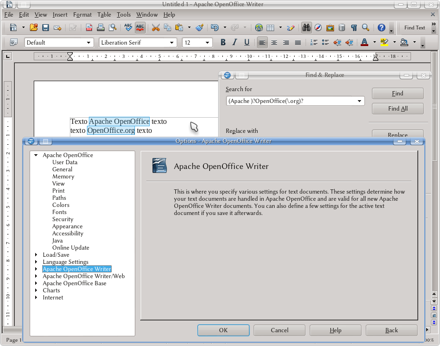Click Find button in Find & Replace
Image resolution: width=440 pixels, height=346 pixels.
click(x=398, y=94)
